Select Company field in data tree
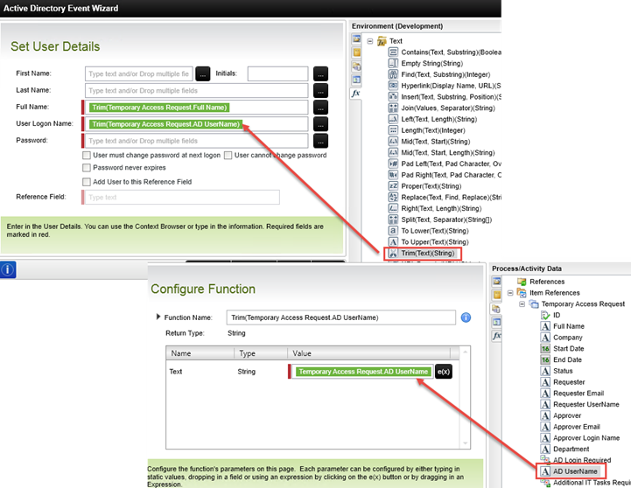 [x=561, y=338]
